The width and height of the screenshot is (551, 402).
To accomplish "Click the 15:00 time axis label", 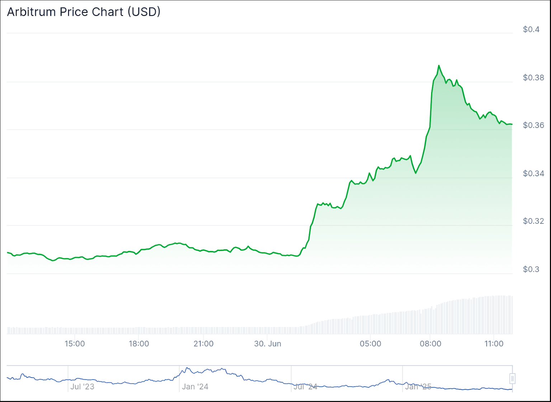I will [75, 344].
